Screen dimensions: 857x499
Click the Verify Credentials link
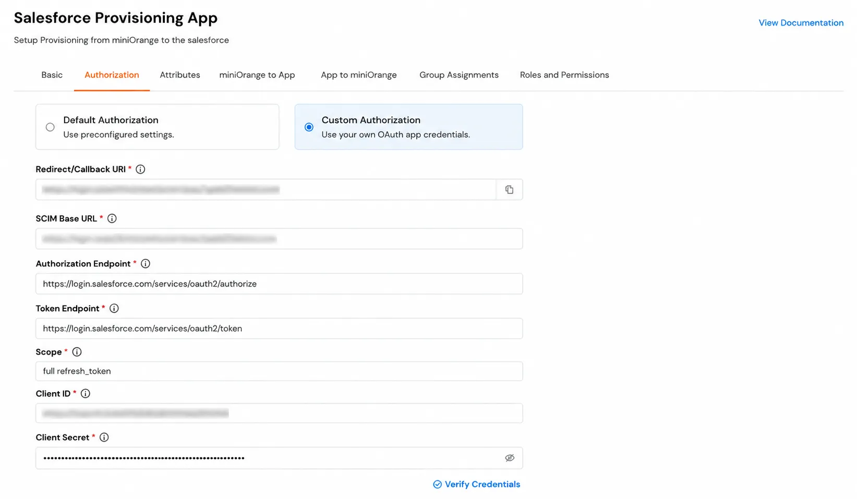point(477,484)
